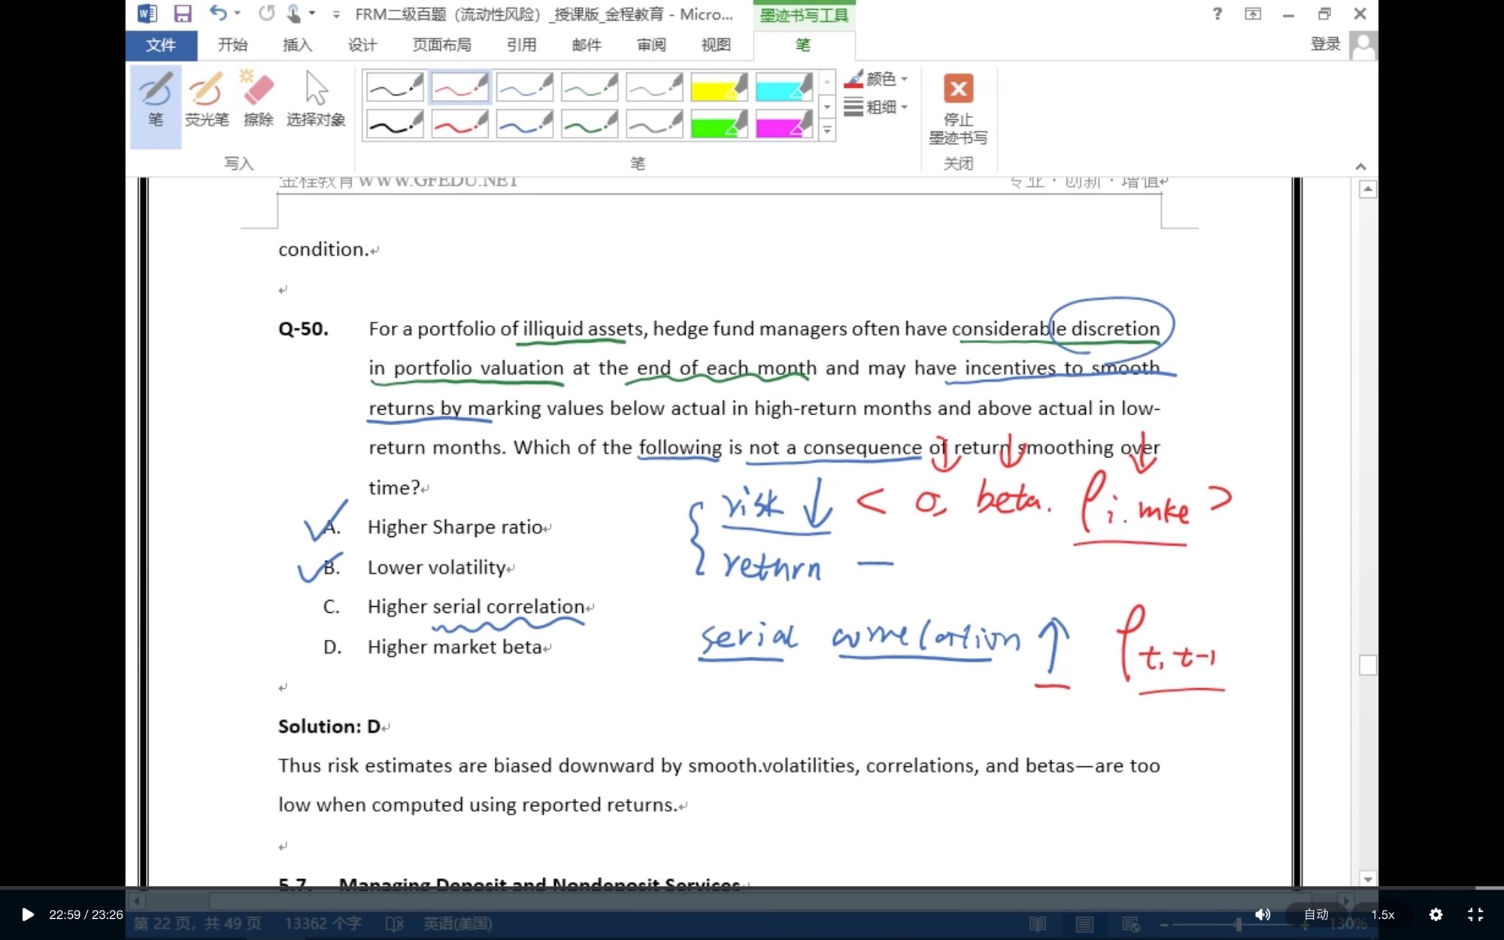
Task: Activate the Select Objects cursor tool
Action: tap(316, 100)
